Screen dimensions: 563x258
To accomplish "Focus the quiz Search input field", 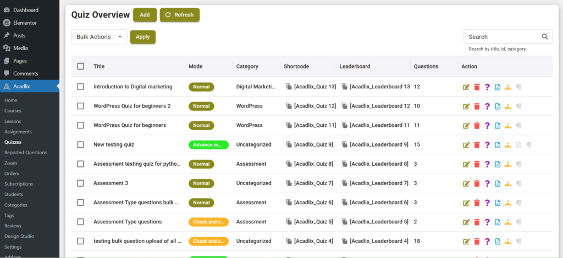I will coord(501,37).
